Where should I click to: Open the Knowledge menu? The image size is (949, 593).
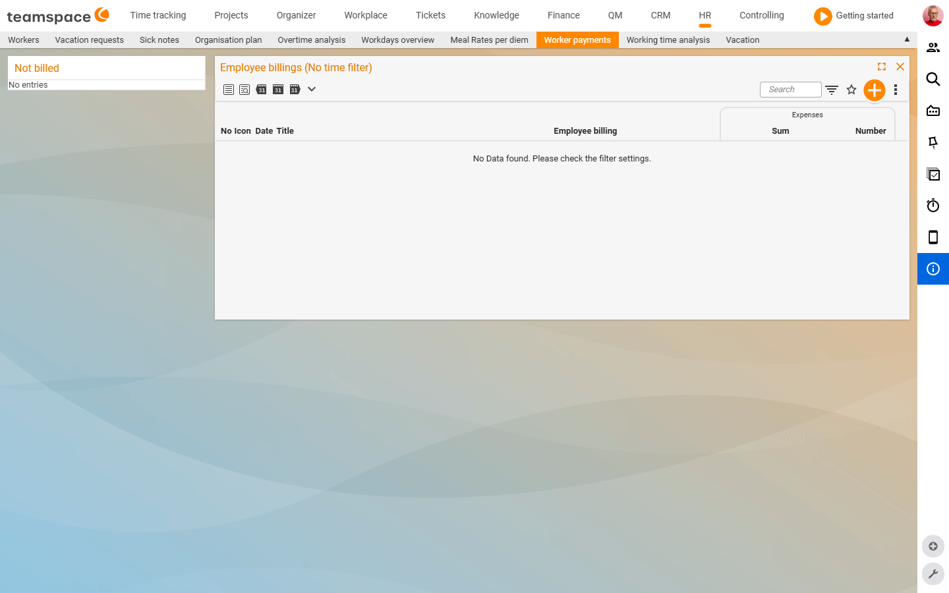[x=496, y=15]
